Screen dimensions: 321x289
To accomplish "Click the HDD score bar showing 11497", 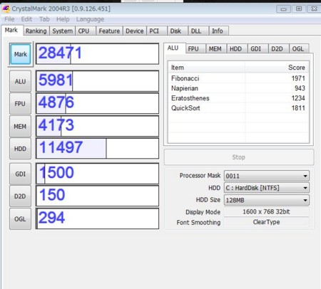I will tap(97, 149).
